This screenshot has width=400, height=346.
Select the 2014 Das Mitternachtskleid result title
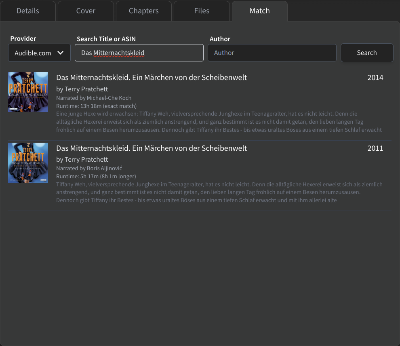152,78
